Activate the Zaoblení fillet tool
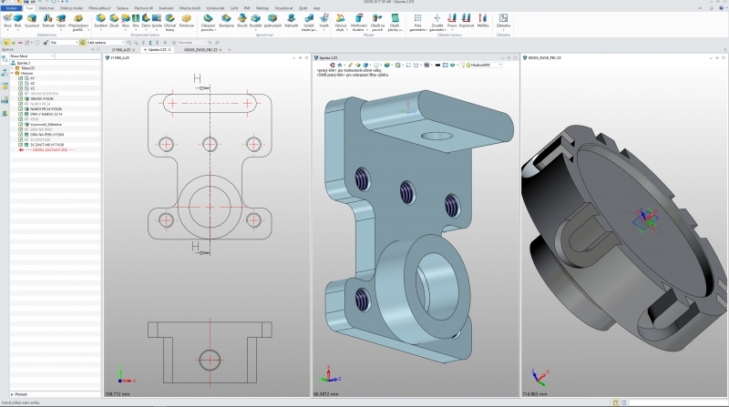The height and width of the screenshot is (407, 729). click(x=99, y=20)
